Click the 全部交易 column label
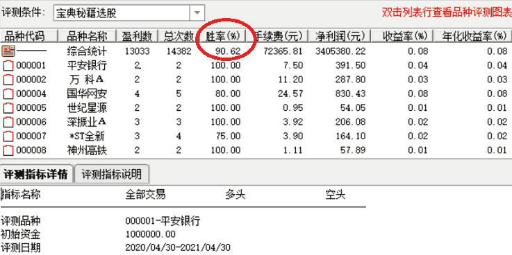 (145, 195)
